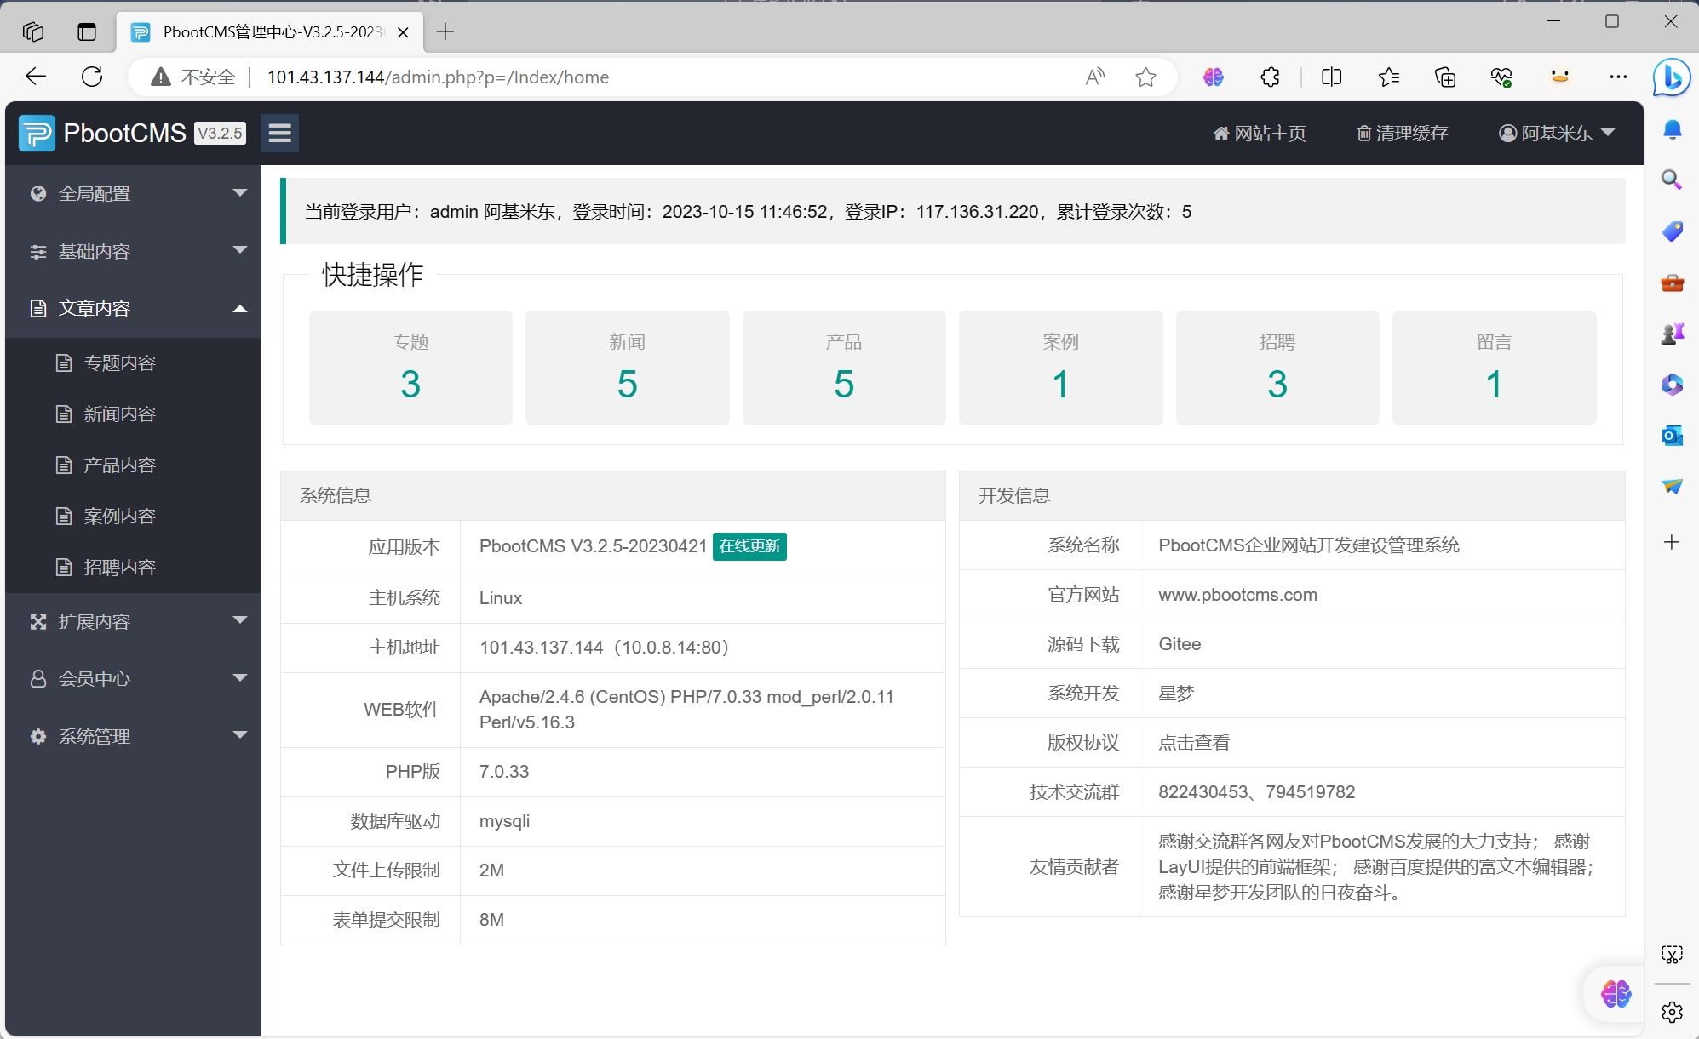
Task: Open www.pbootcms.com official site link
Action: (1237, 595)
